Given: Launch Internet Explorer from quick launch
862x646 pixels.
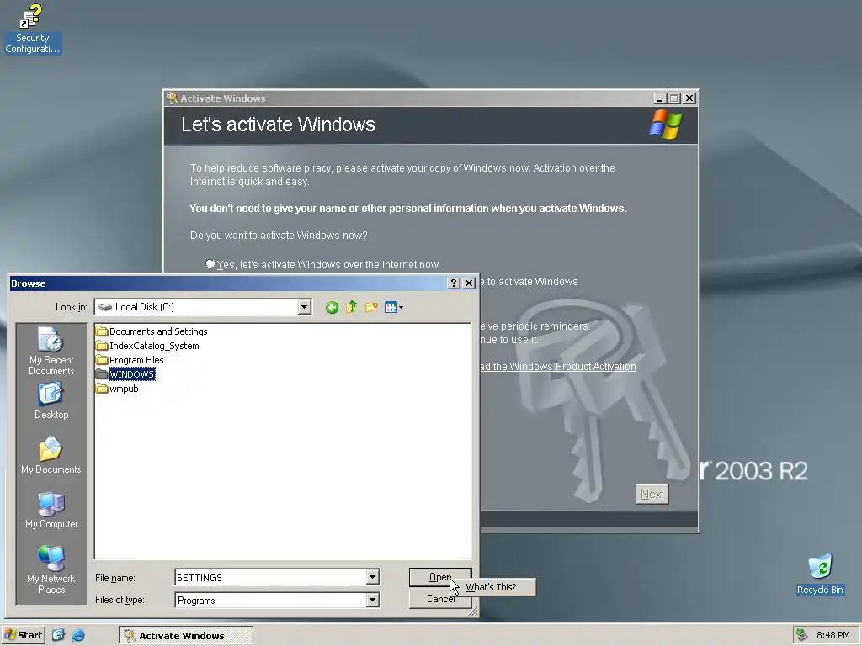Looking at the screenshot, I should (78, 635).
